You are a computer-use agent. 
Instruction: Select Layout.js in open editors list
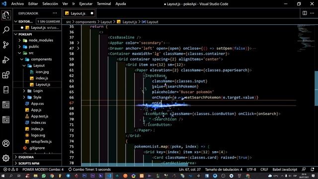click(38, 28)
